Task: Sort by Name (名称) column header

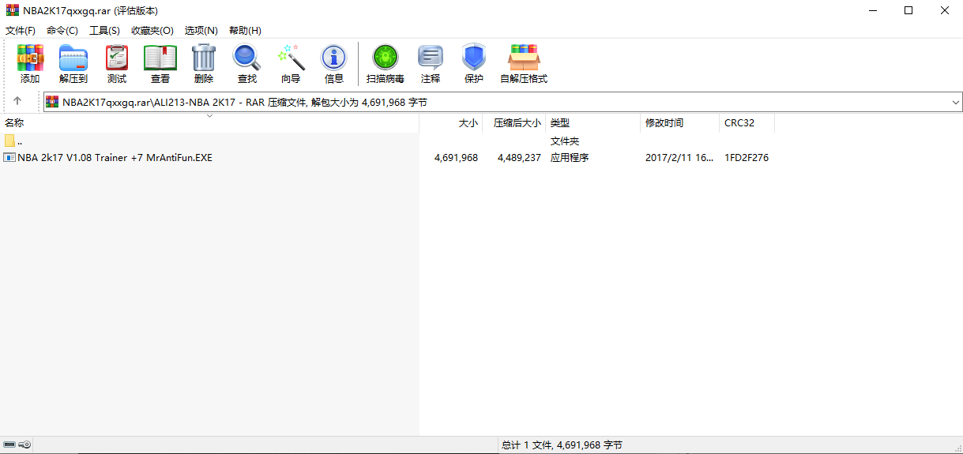Action: [209, 123]
